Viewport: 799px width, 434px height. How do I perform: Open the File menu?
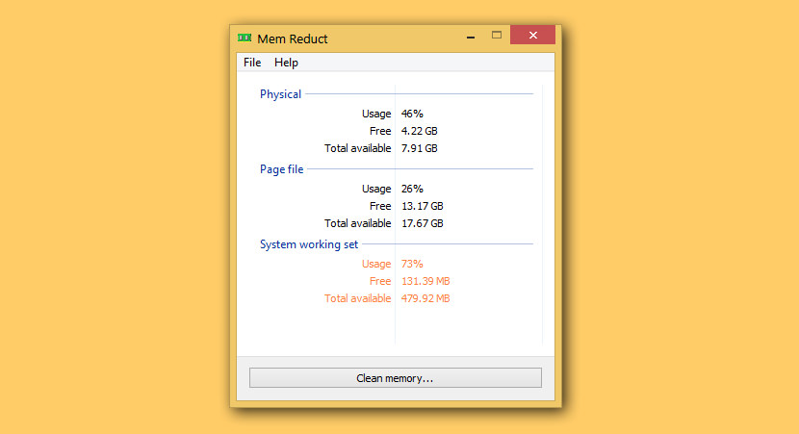(252, 63)
